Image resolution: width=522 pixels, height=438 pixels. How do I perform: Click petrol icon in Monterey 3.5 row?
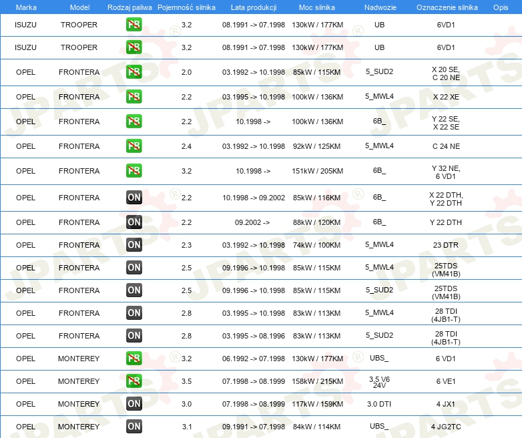pos(134,381)
